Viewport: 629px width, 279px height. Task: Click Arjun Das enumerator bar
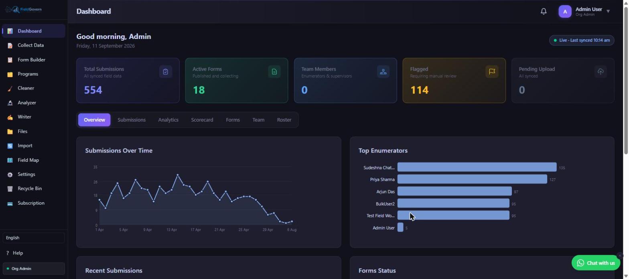point(455,191)
